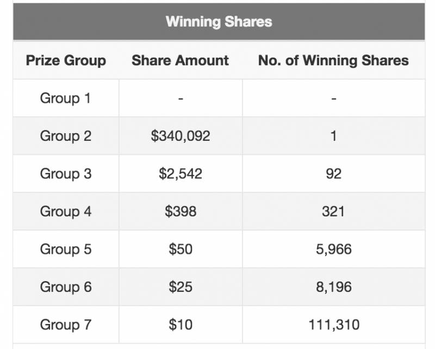Click the 92 winning shares cell

pos(333,174)
